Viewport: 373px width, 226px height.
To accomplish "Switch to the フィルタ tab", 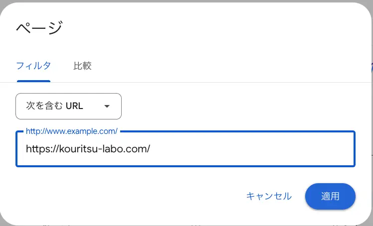I will click(x=33, y=66).
